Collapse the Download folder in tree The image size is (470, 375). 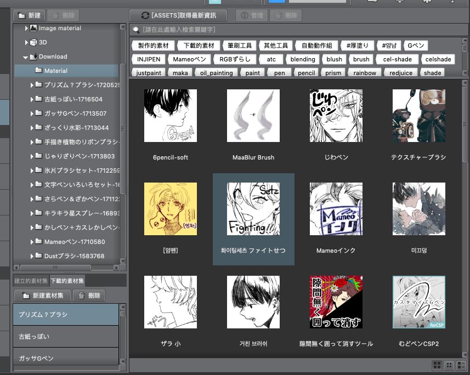pos(26,56)
